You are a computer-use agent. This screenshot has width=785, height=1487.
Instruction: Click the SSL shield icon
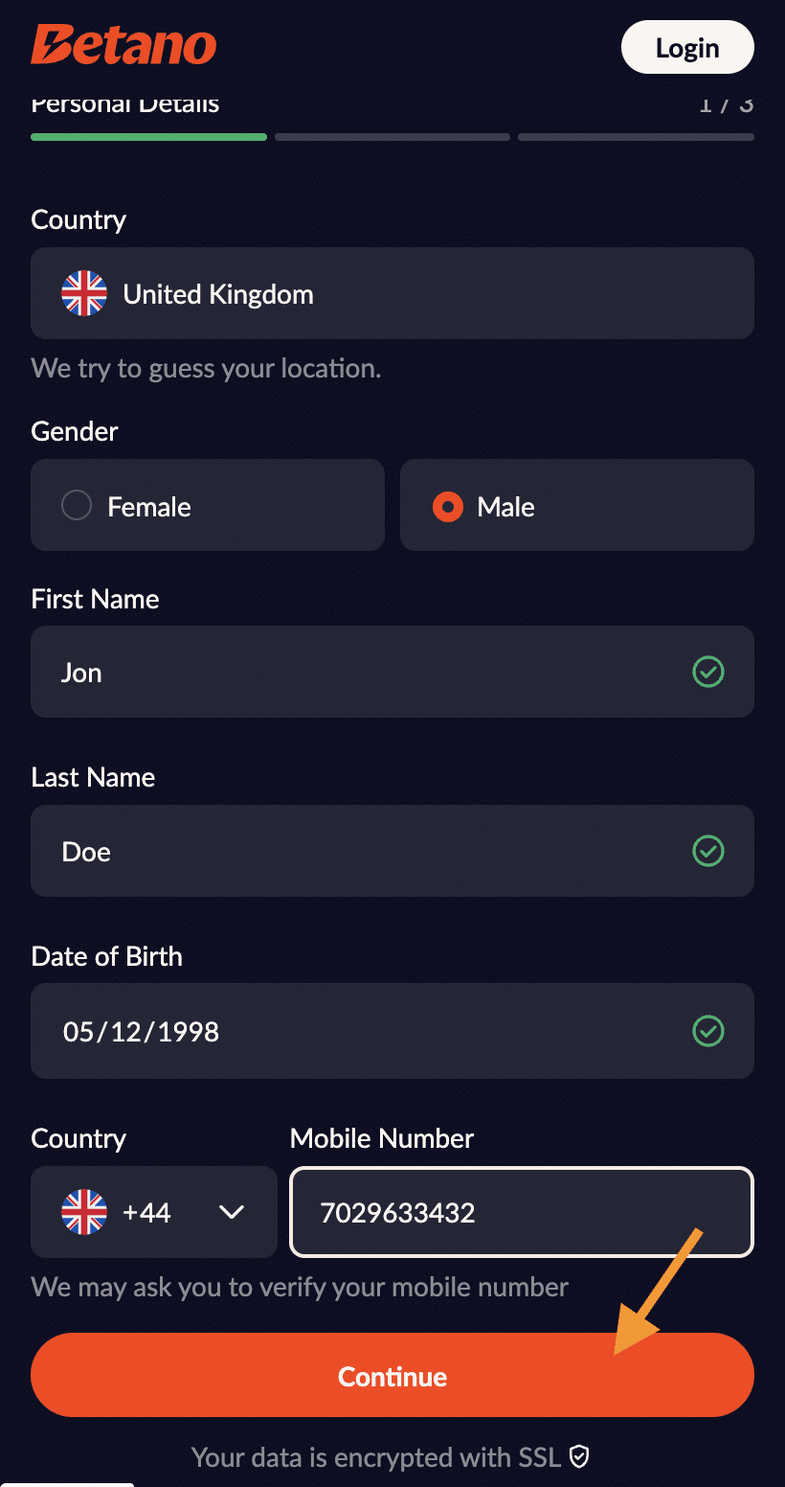(579, 1457)
